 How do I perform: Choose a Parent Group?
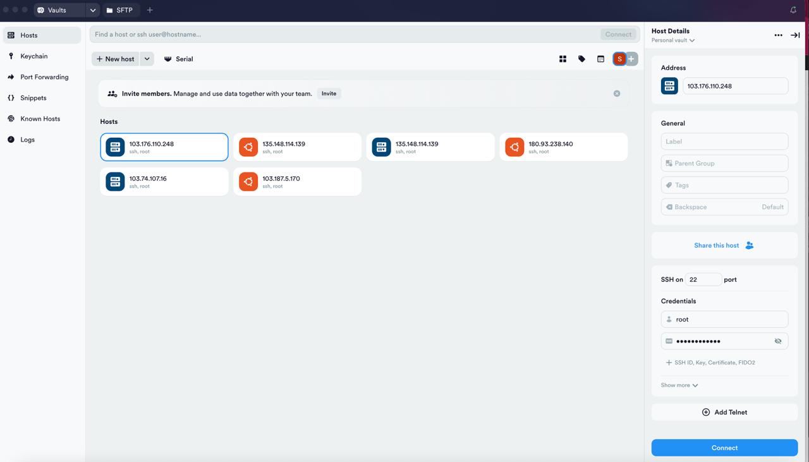[724, 163]
